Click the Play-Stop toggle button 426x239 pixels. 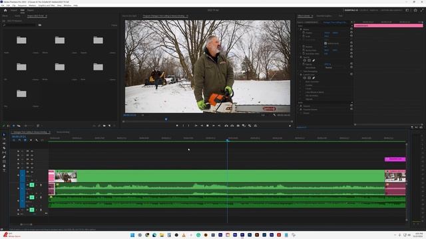click(208, 125)
